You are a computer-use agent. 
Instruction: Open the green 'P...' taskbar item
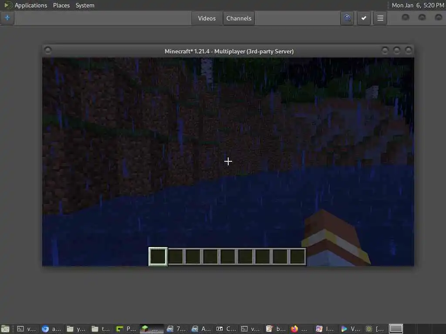click(x=126, y=329)
